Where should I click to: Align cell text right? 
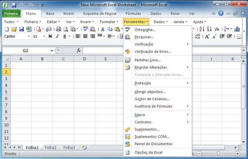point(92,36)
